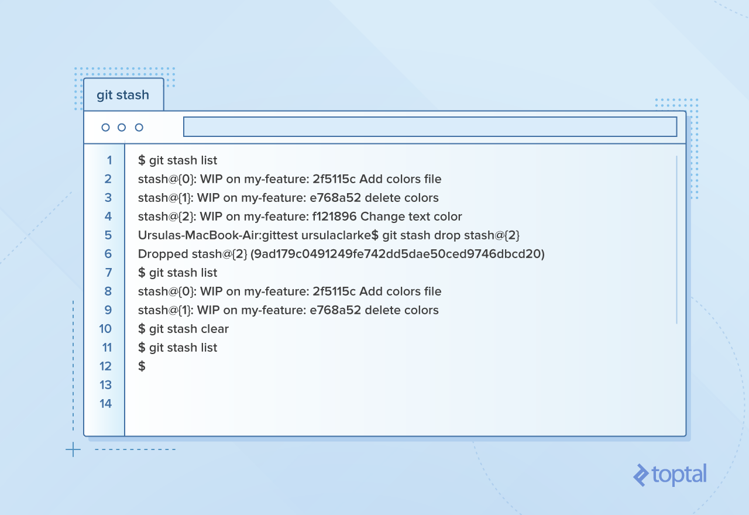Click line number 7 in the gutter
The height and width of the screenshot is (515, 749).
tap(108, 273)
